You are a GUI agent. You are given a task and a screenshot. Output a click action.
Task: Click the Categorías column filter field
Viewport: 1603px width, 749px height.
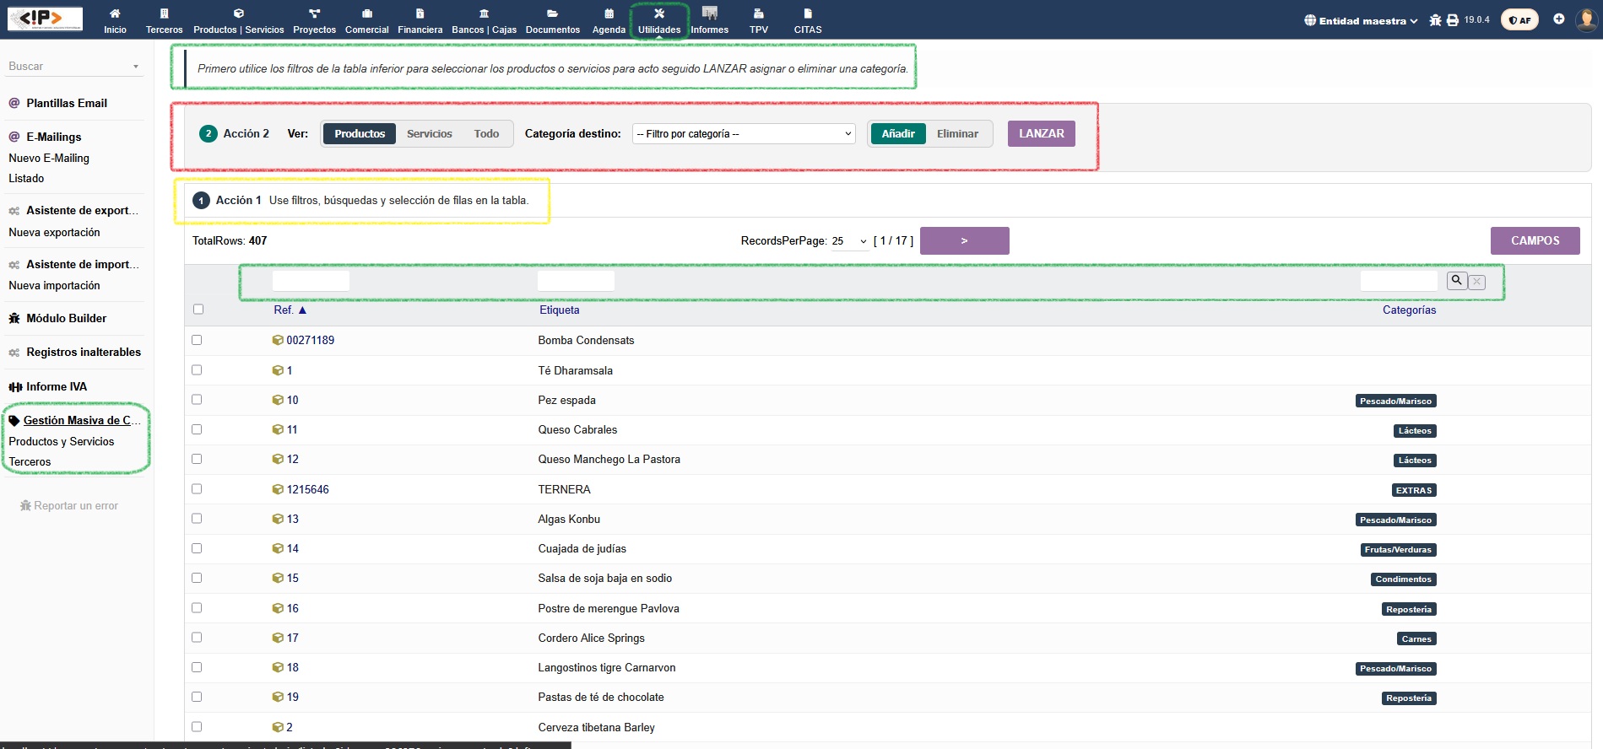click(x=1399, y=281)
